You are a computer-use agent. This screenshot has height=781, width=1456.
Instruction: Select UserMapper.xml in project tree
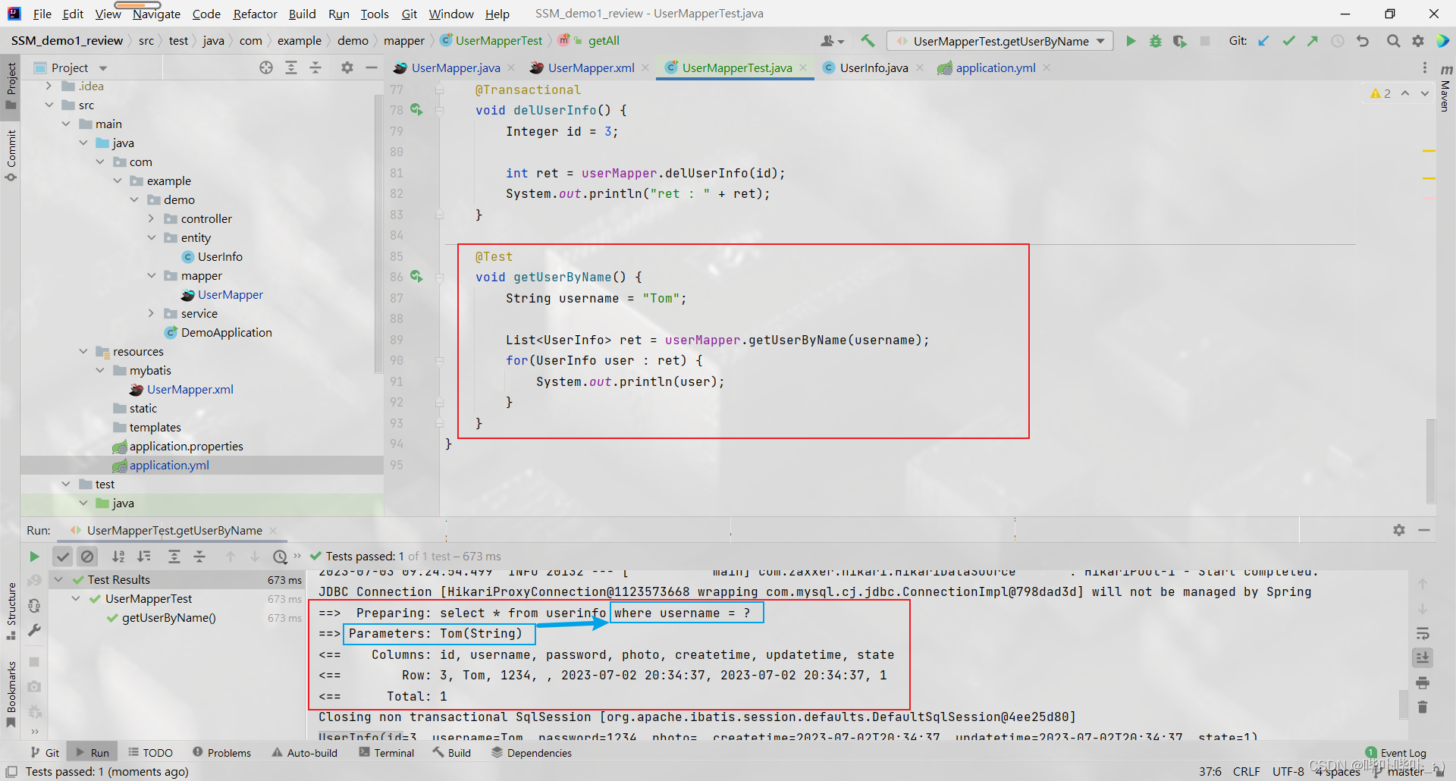(190, 389)
